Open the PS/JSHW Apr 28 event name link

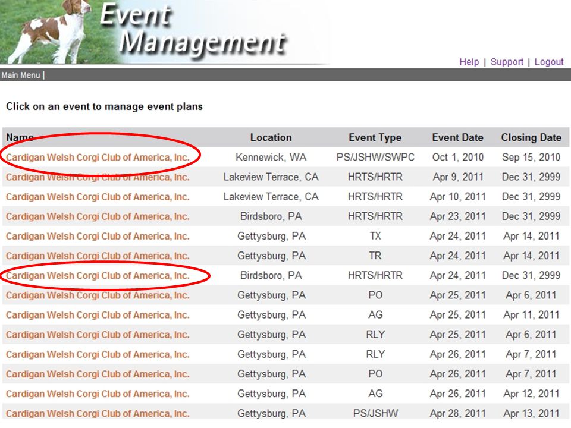click(98, 413)
